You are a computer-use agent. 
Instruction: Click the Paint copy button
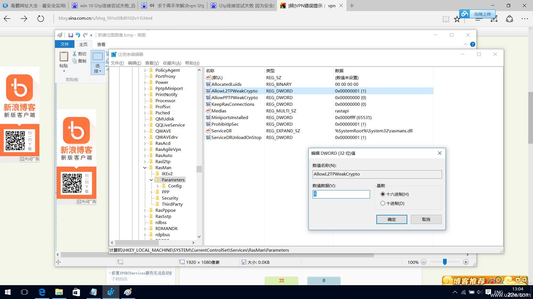click(79, 61)
